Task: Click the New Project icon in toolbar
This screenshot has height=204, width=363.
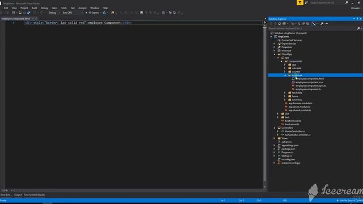Action: (x=14, y=12)
